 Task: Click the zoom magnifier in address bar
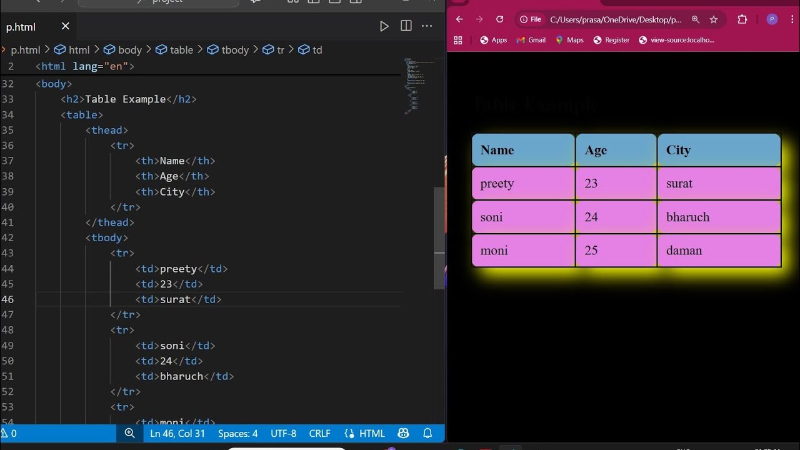(x=695, y=19)
